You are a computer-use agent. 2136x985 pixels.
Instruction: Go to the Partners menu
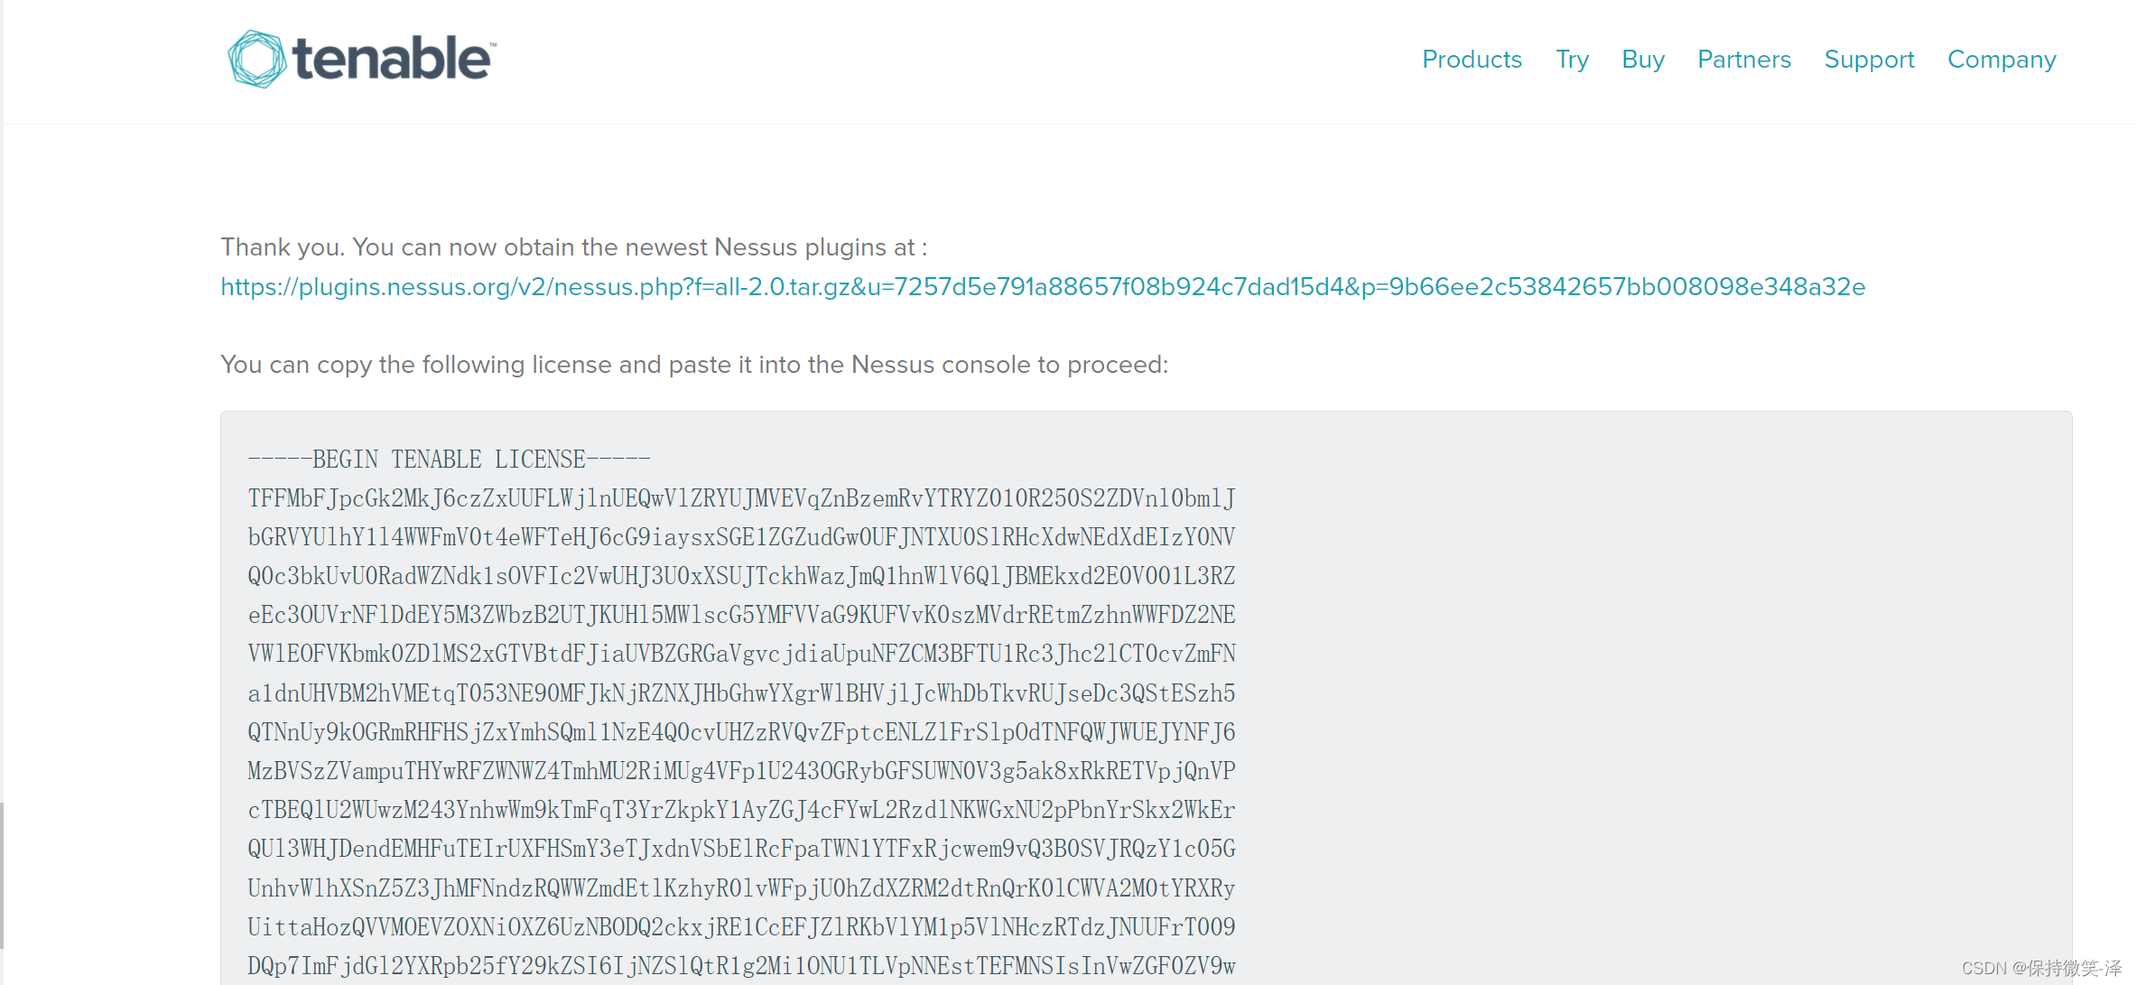pyautogui.click(x=1744, y=60)
